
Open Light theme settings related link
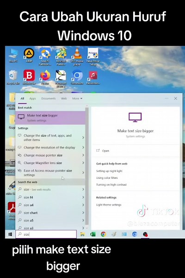[x=109, y=205]
